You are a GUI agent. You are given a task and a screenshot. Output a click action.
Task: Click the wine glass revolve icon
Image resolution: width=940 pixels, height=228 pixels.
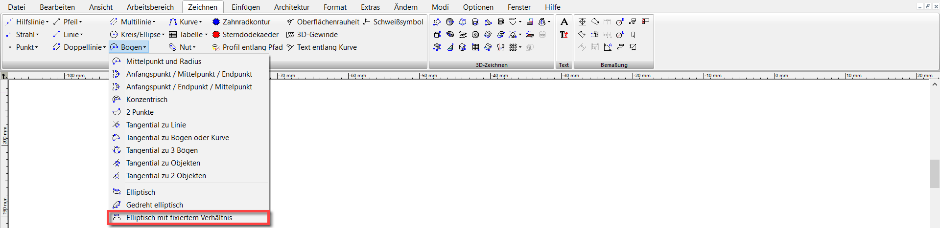(501, 47)
